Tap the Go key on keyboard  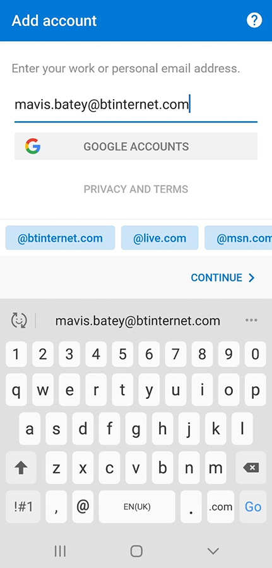click(253, 507)
